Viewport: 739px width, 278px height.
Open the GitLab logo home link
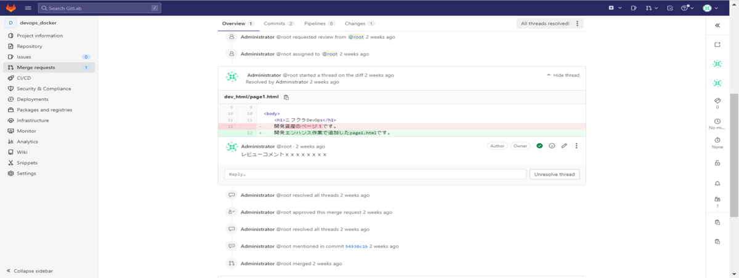click(x=10, y=8)
